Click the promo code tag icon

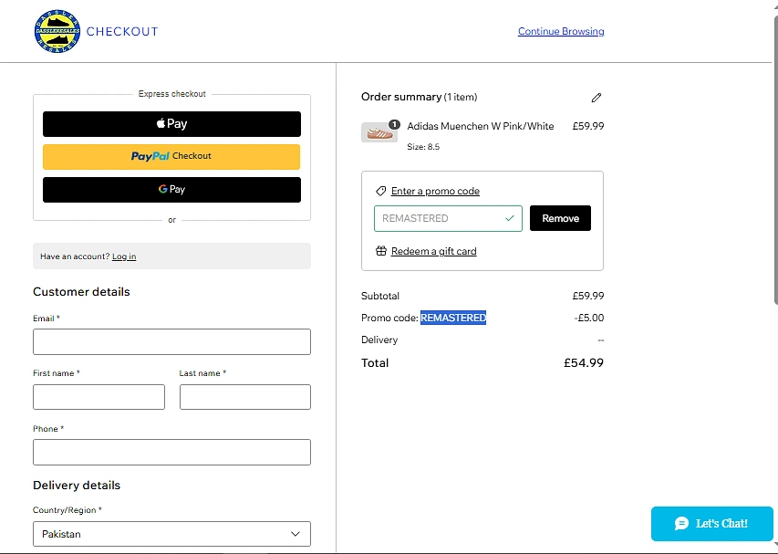(x=381, y=192)
